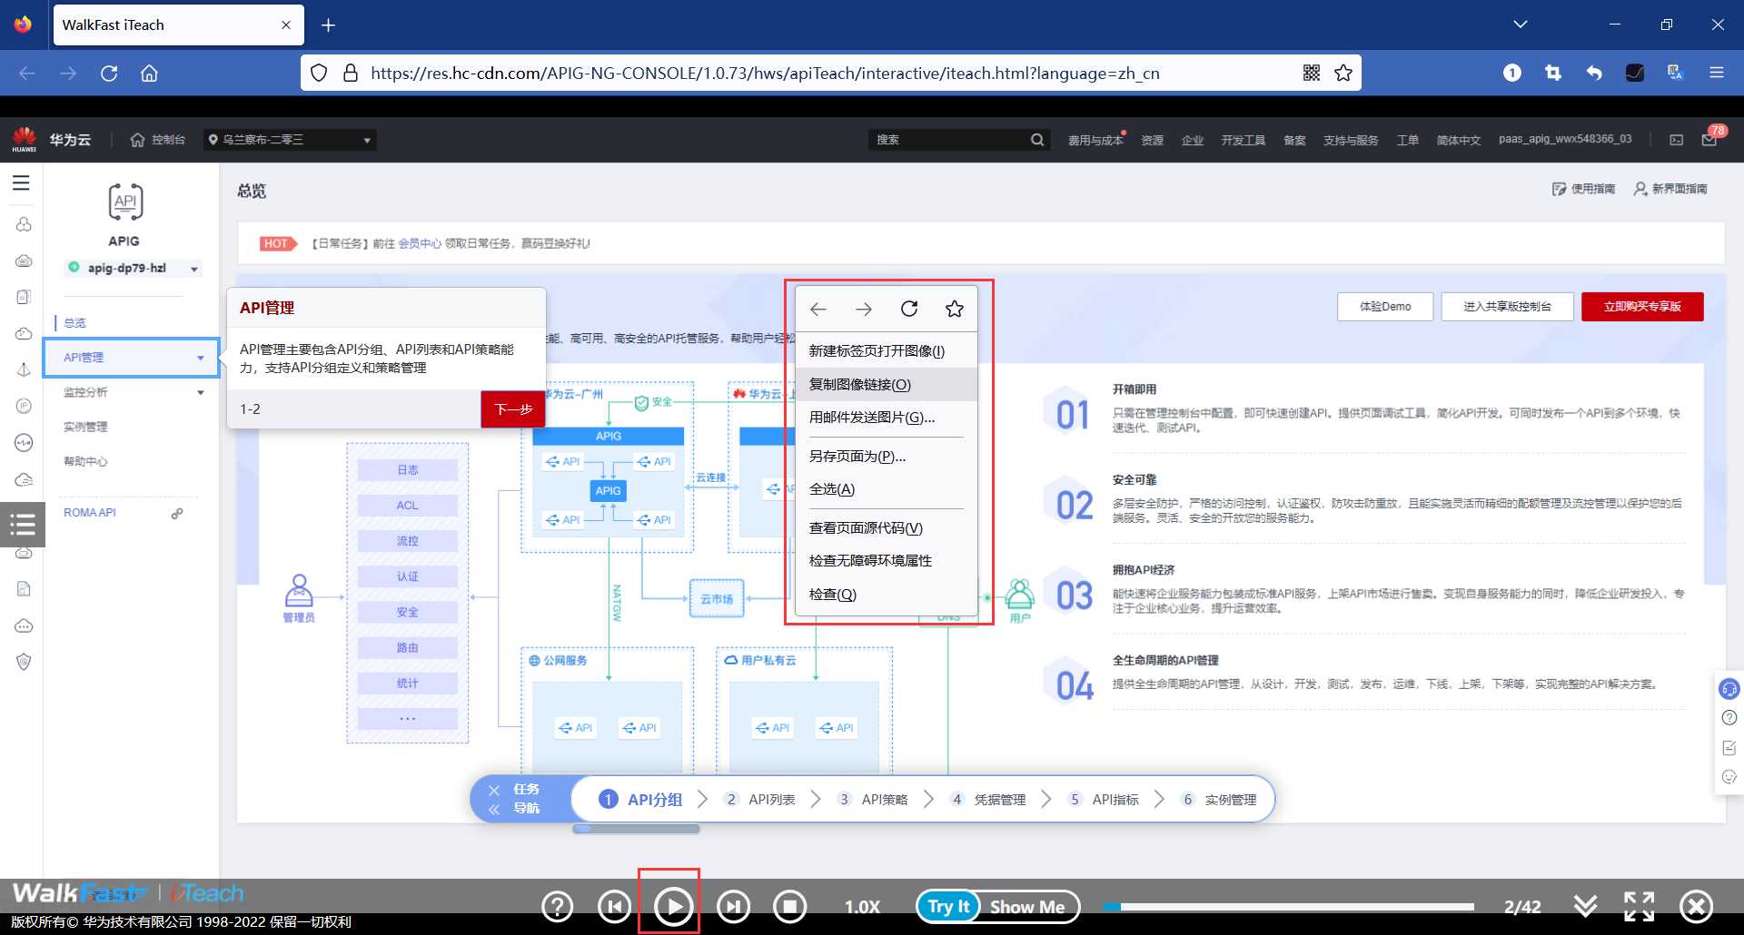Open the apig-dp79-hzl instance dropdown

click(134, 268)
